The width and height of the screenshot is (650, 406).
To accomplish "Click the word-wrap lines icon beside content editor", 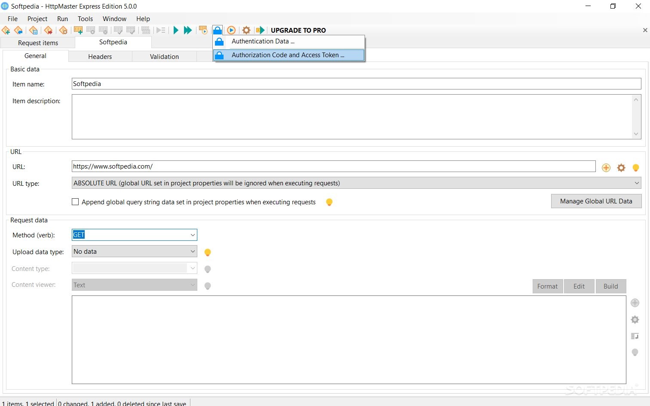I will tap(635, 336).
